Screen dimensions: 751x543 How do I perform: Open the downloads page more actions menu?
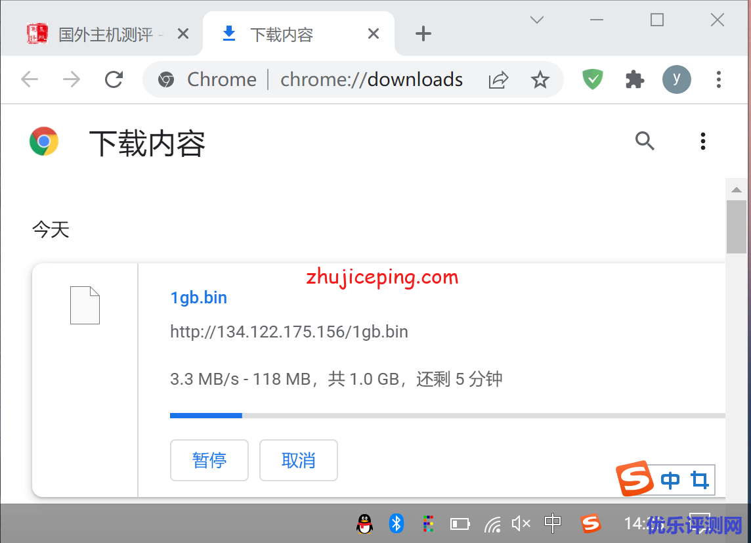click(702, 141)
